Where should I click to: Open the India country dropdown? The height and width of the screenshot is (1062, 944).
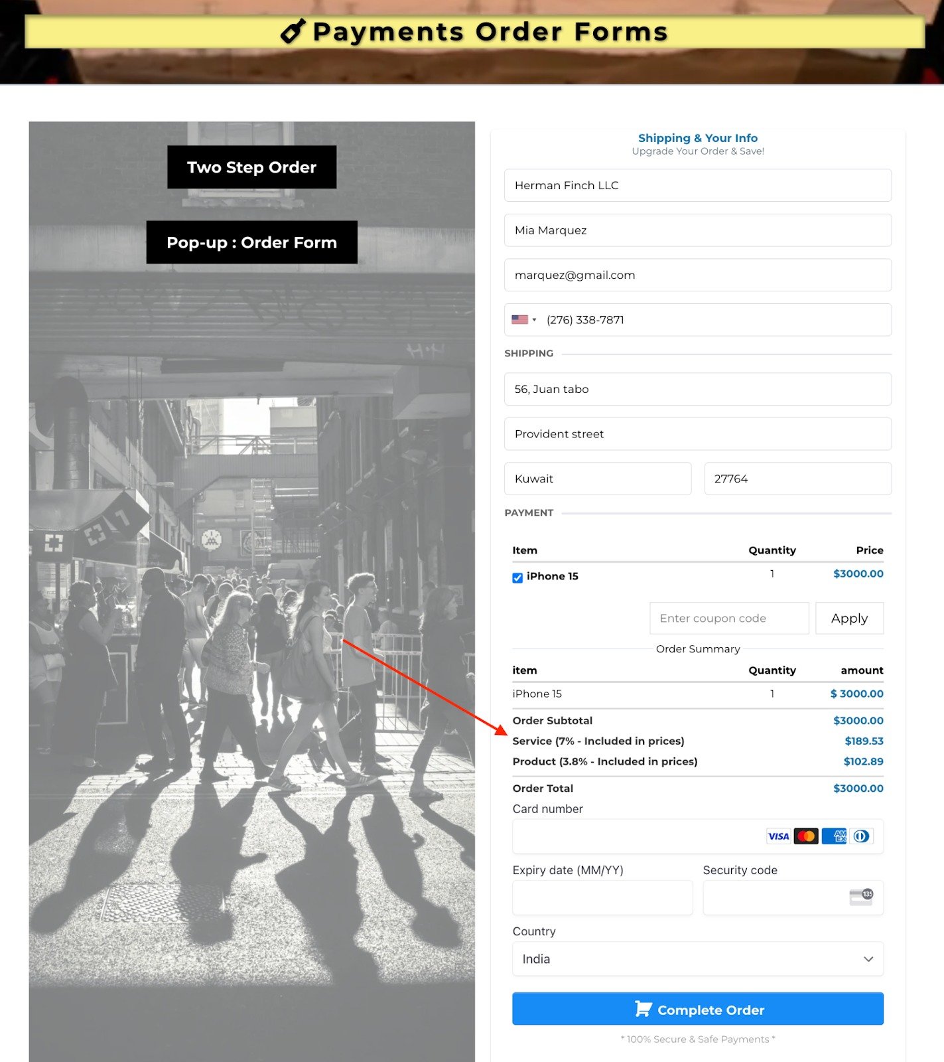point(697,959)
